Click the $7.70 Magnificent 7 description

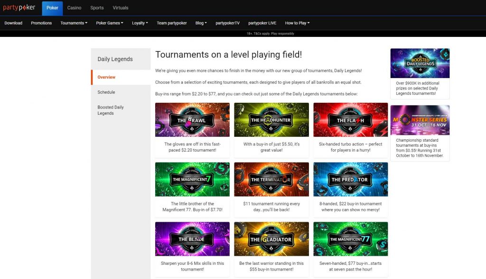point(192,207)
